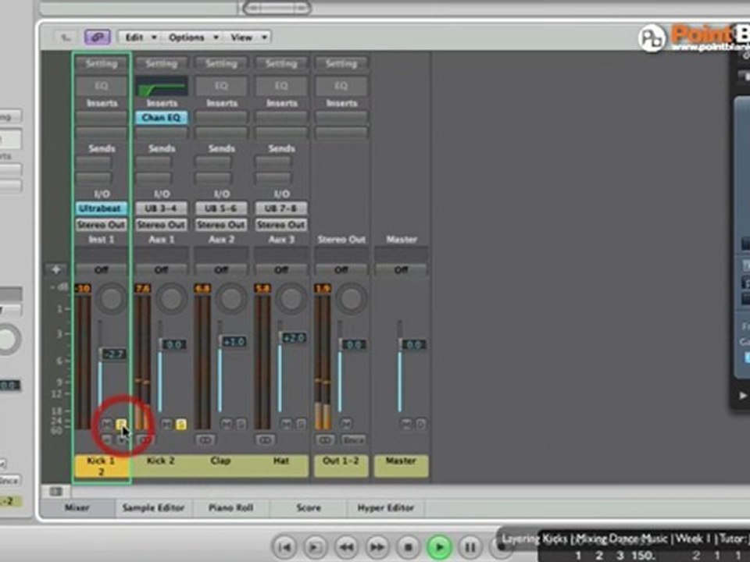Open the EQ thumbnail on Stereo Out
750x562 pixels.
point(341,86)
